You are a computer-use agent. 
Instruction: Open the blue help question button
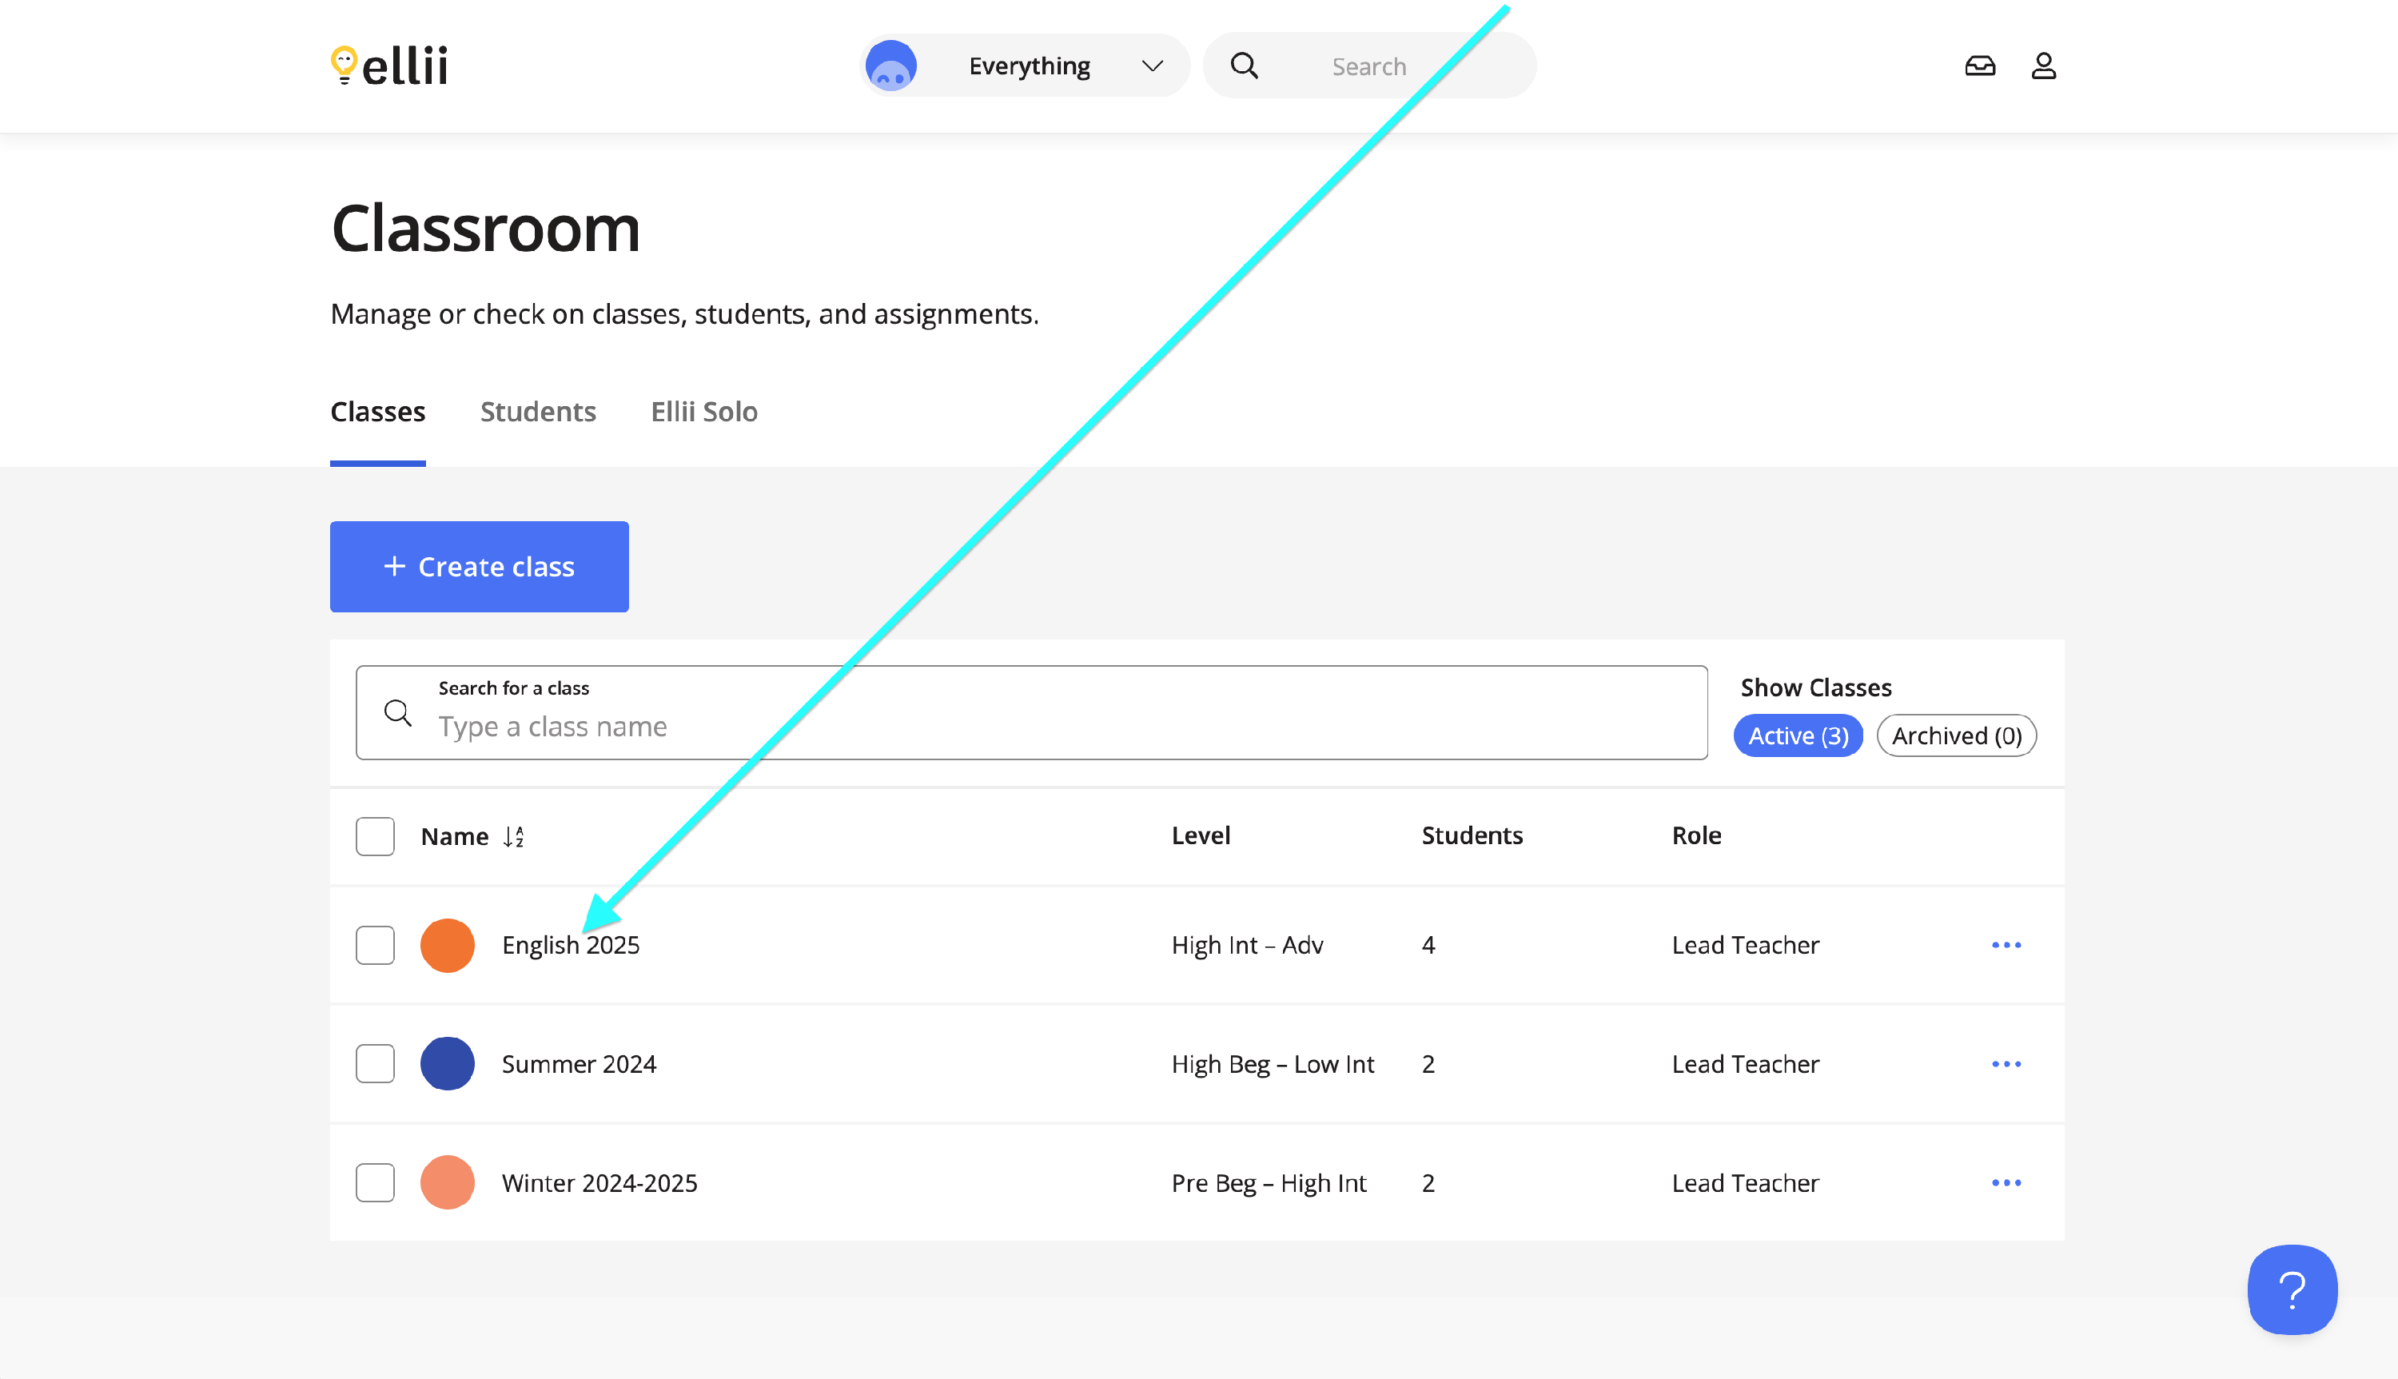(2291, 1289)
